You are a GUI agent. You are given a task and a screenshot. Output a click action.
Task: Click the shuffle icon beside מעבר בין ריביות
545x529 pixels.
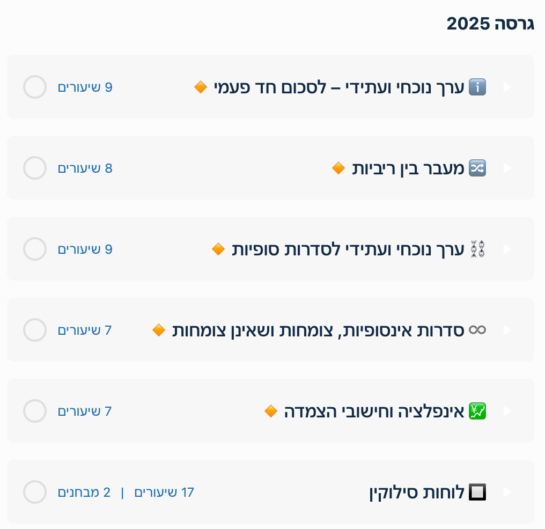point(477,168)
